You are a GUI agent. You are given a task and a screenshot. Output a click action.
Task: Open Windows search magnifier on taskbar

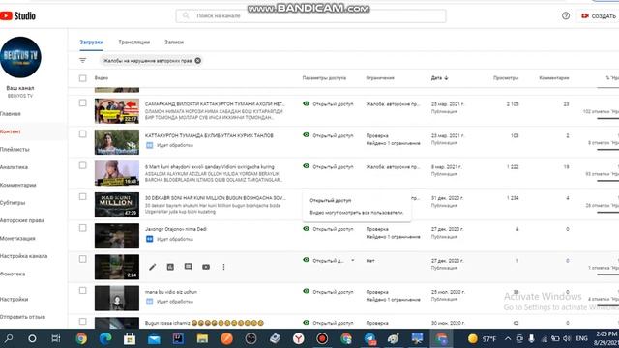coord(9,338)
